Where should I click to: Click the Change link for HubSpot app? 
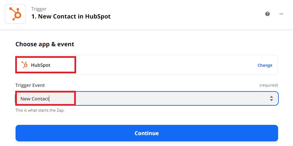click(x=265, y=65)
